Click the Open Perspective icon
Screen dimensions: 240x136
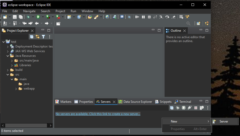(x=199, y=23)
